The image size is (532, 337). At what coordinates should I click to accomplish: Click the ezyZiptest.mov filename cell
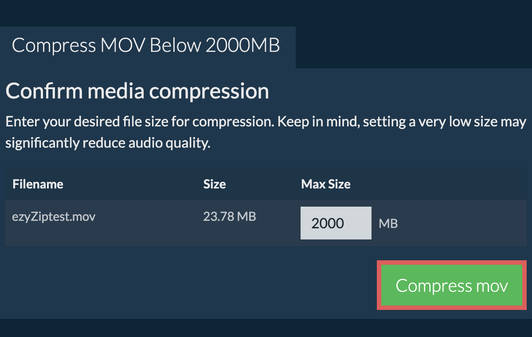point(54,217)
